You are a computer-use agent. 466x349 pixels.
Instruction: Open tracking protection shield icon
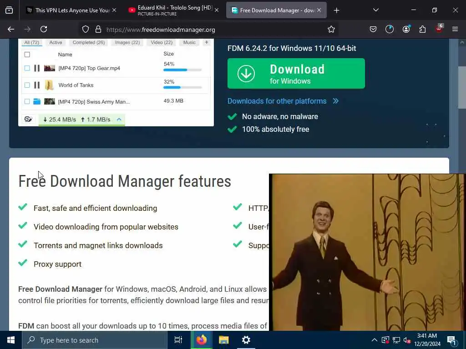click(x=86, y=30)
